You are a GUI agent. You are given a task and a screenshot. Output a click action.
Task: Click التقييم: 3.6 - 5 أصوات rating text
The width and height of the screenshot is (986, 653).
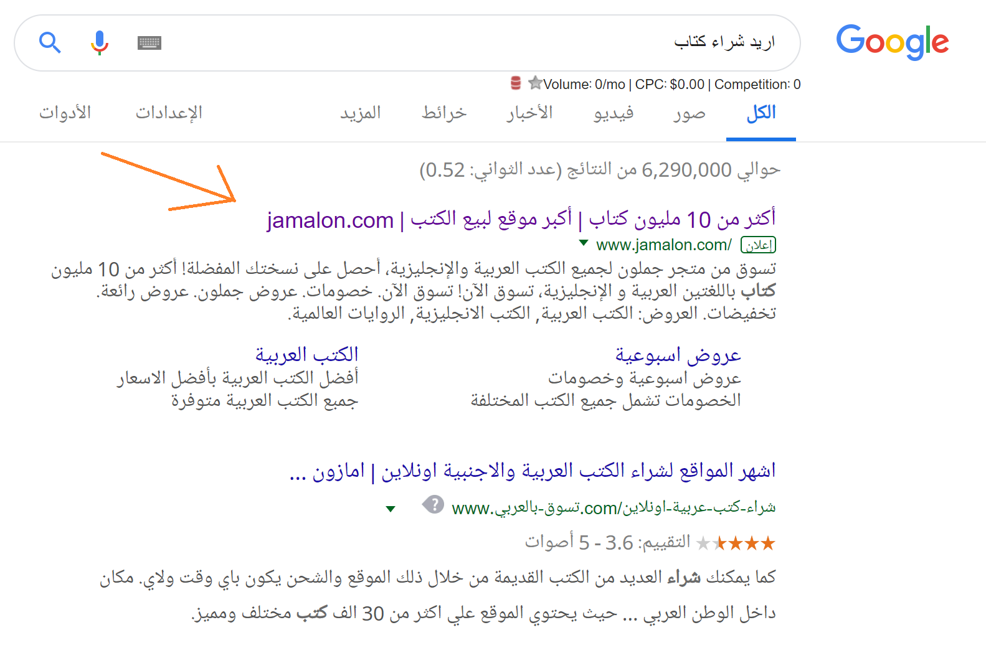click(608, 543)
